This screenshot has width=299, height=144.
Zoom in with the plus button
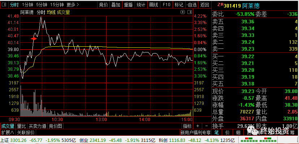[x=198, y=126]
